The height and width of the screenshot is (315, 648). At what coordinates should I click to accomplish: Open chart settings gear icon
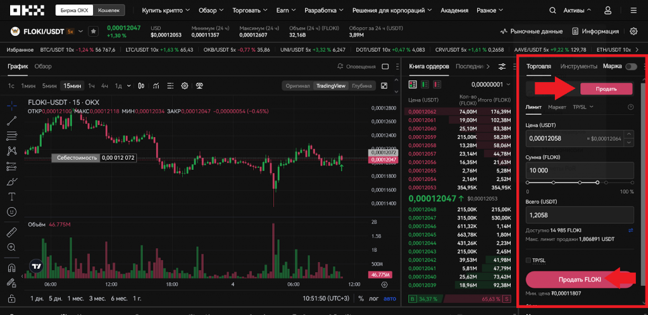(185, 86)
